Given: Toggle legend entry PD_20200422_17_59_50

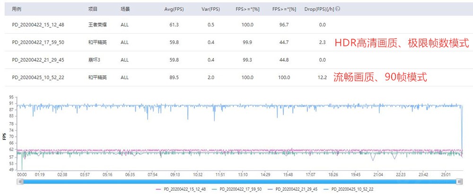Looking at the screenshot, I should [237, 189].
